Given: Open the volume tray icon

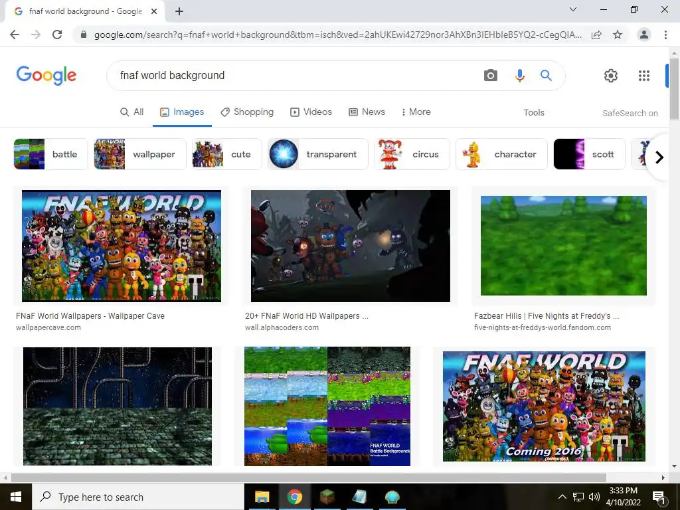Looking at the screenshot, I should (594, 497).
